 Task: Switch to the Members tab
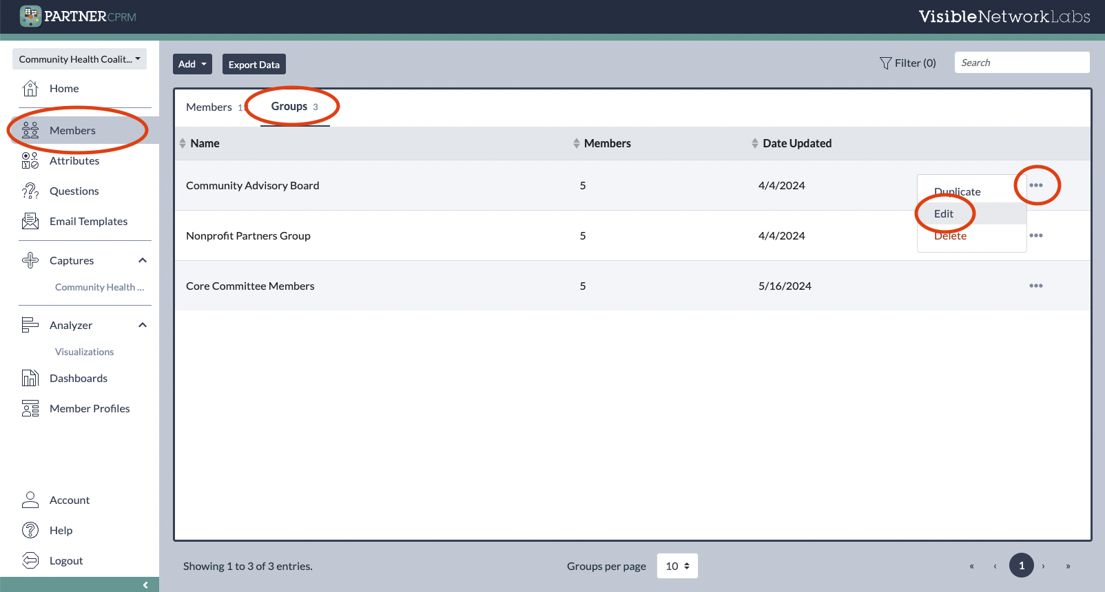click(x=209, y=107)
